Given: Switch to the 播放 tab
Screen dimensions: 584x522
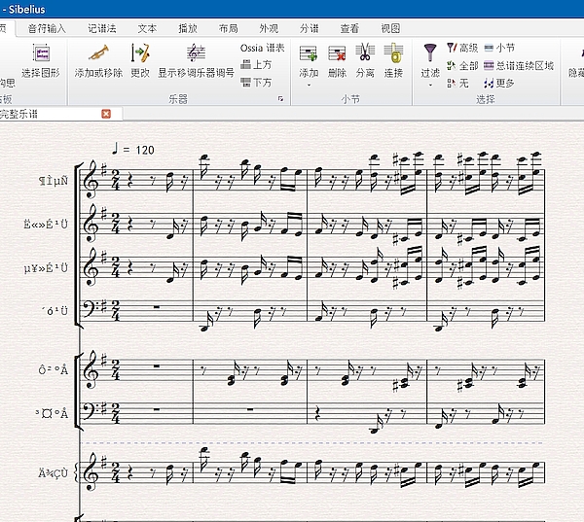Looking at the screenshot, I should [188, 28].
